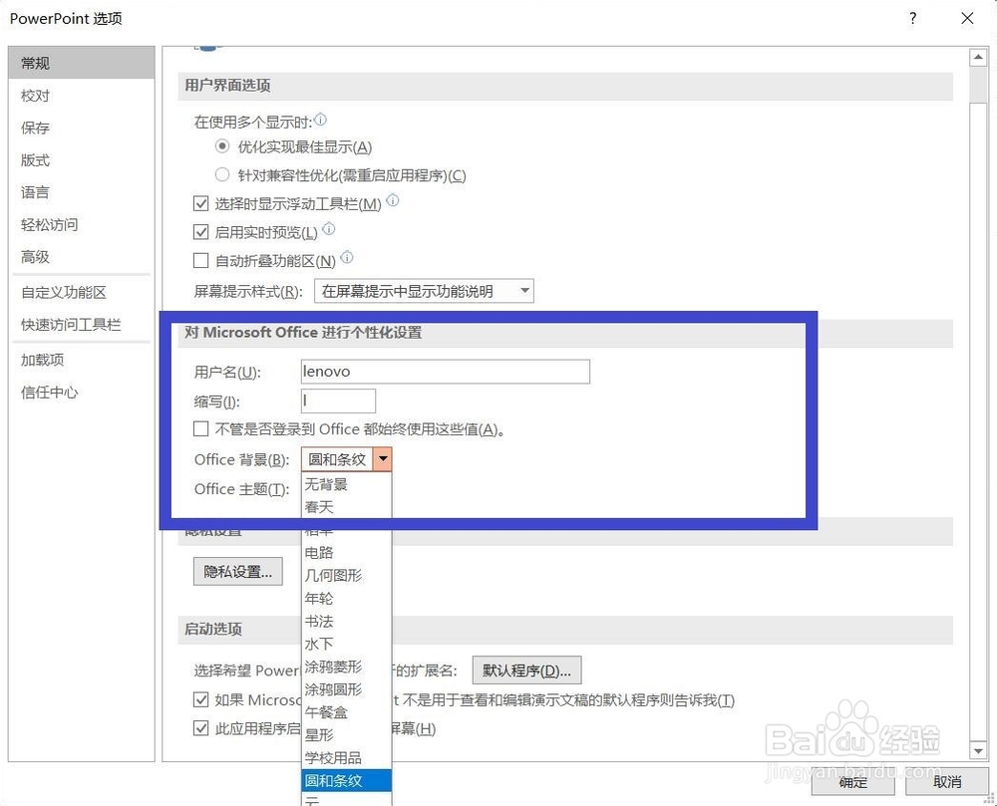This screenshot has width=997, height=806.
Task: Open the 自定义功能区 category
Action: [x=82, y=292]
